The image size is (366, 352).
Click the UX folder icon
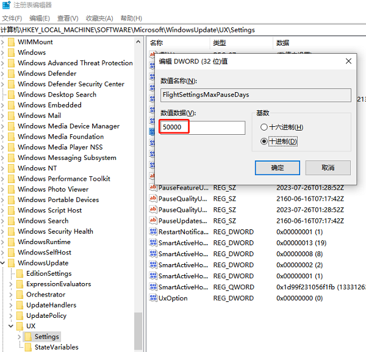click(x=20, y=326)
